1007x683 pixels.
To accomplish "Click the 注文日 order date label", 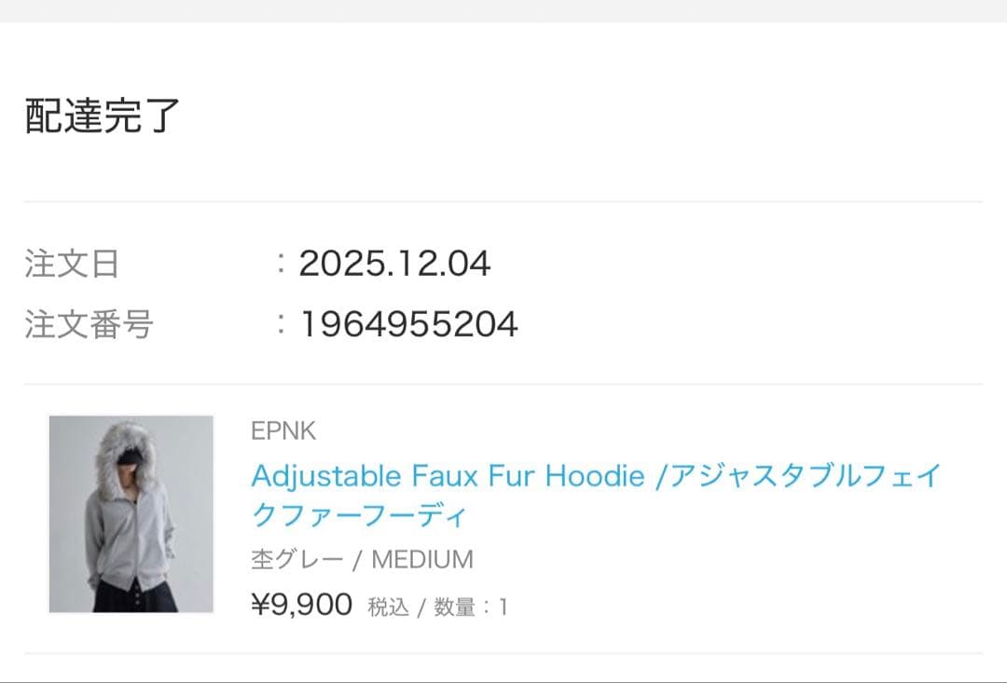I will point(72,264).
